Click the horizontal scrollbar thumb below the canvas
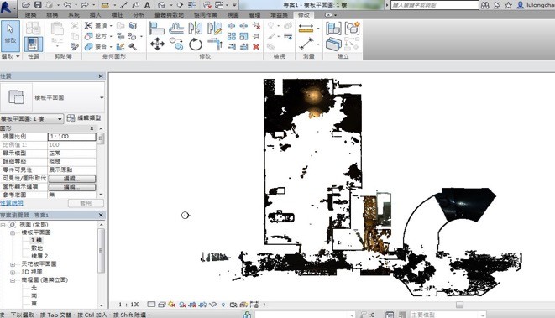 pos(459,305)
